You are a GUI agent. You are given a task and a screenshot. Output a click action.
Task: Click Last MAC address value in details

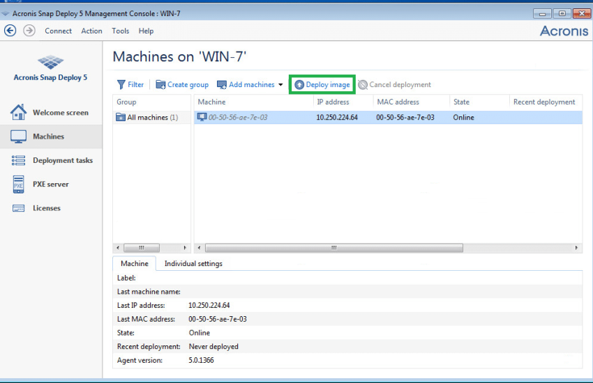click(218, 319)
